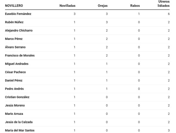Screen dimensions: 176x133
Task: Select Pedro Andrés entry
Action: click(14, 89)
